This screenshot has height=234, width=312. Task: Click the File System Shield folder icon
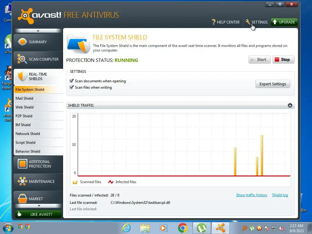point(79,44)
